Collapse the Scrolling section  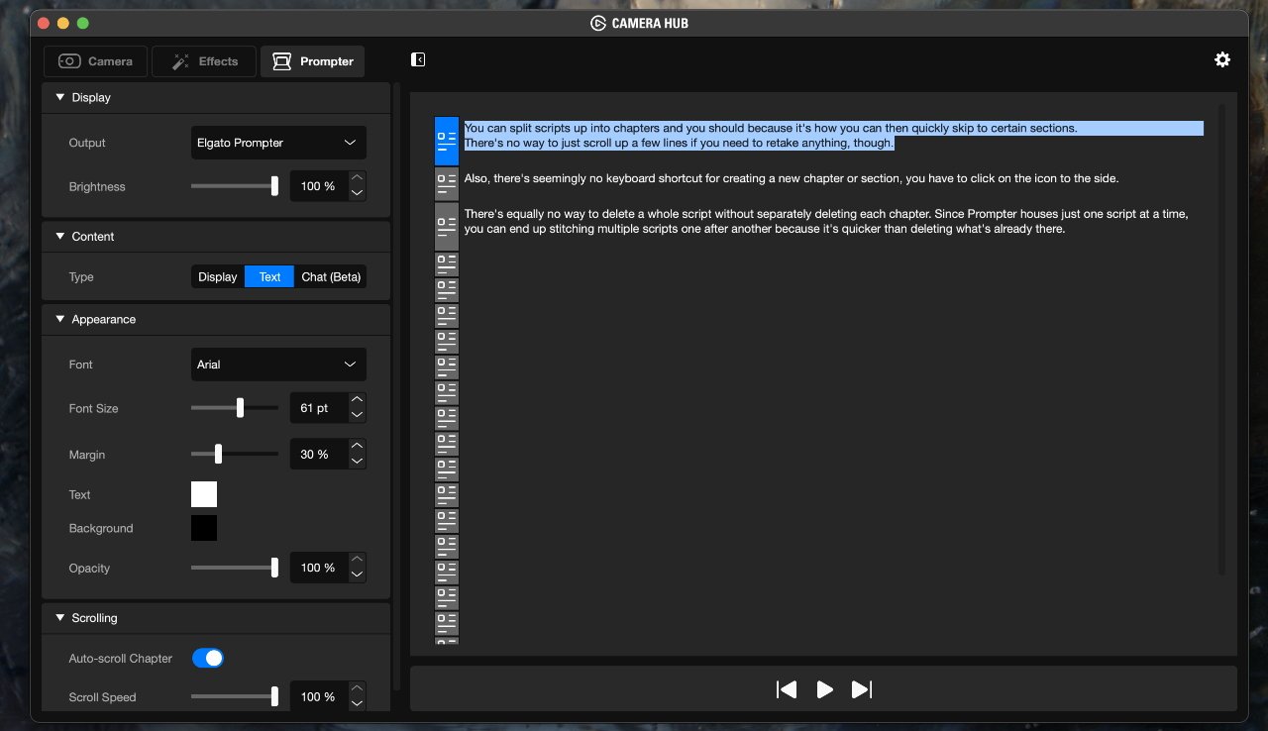59,618
